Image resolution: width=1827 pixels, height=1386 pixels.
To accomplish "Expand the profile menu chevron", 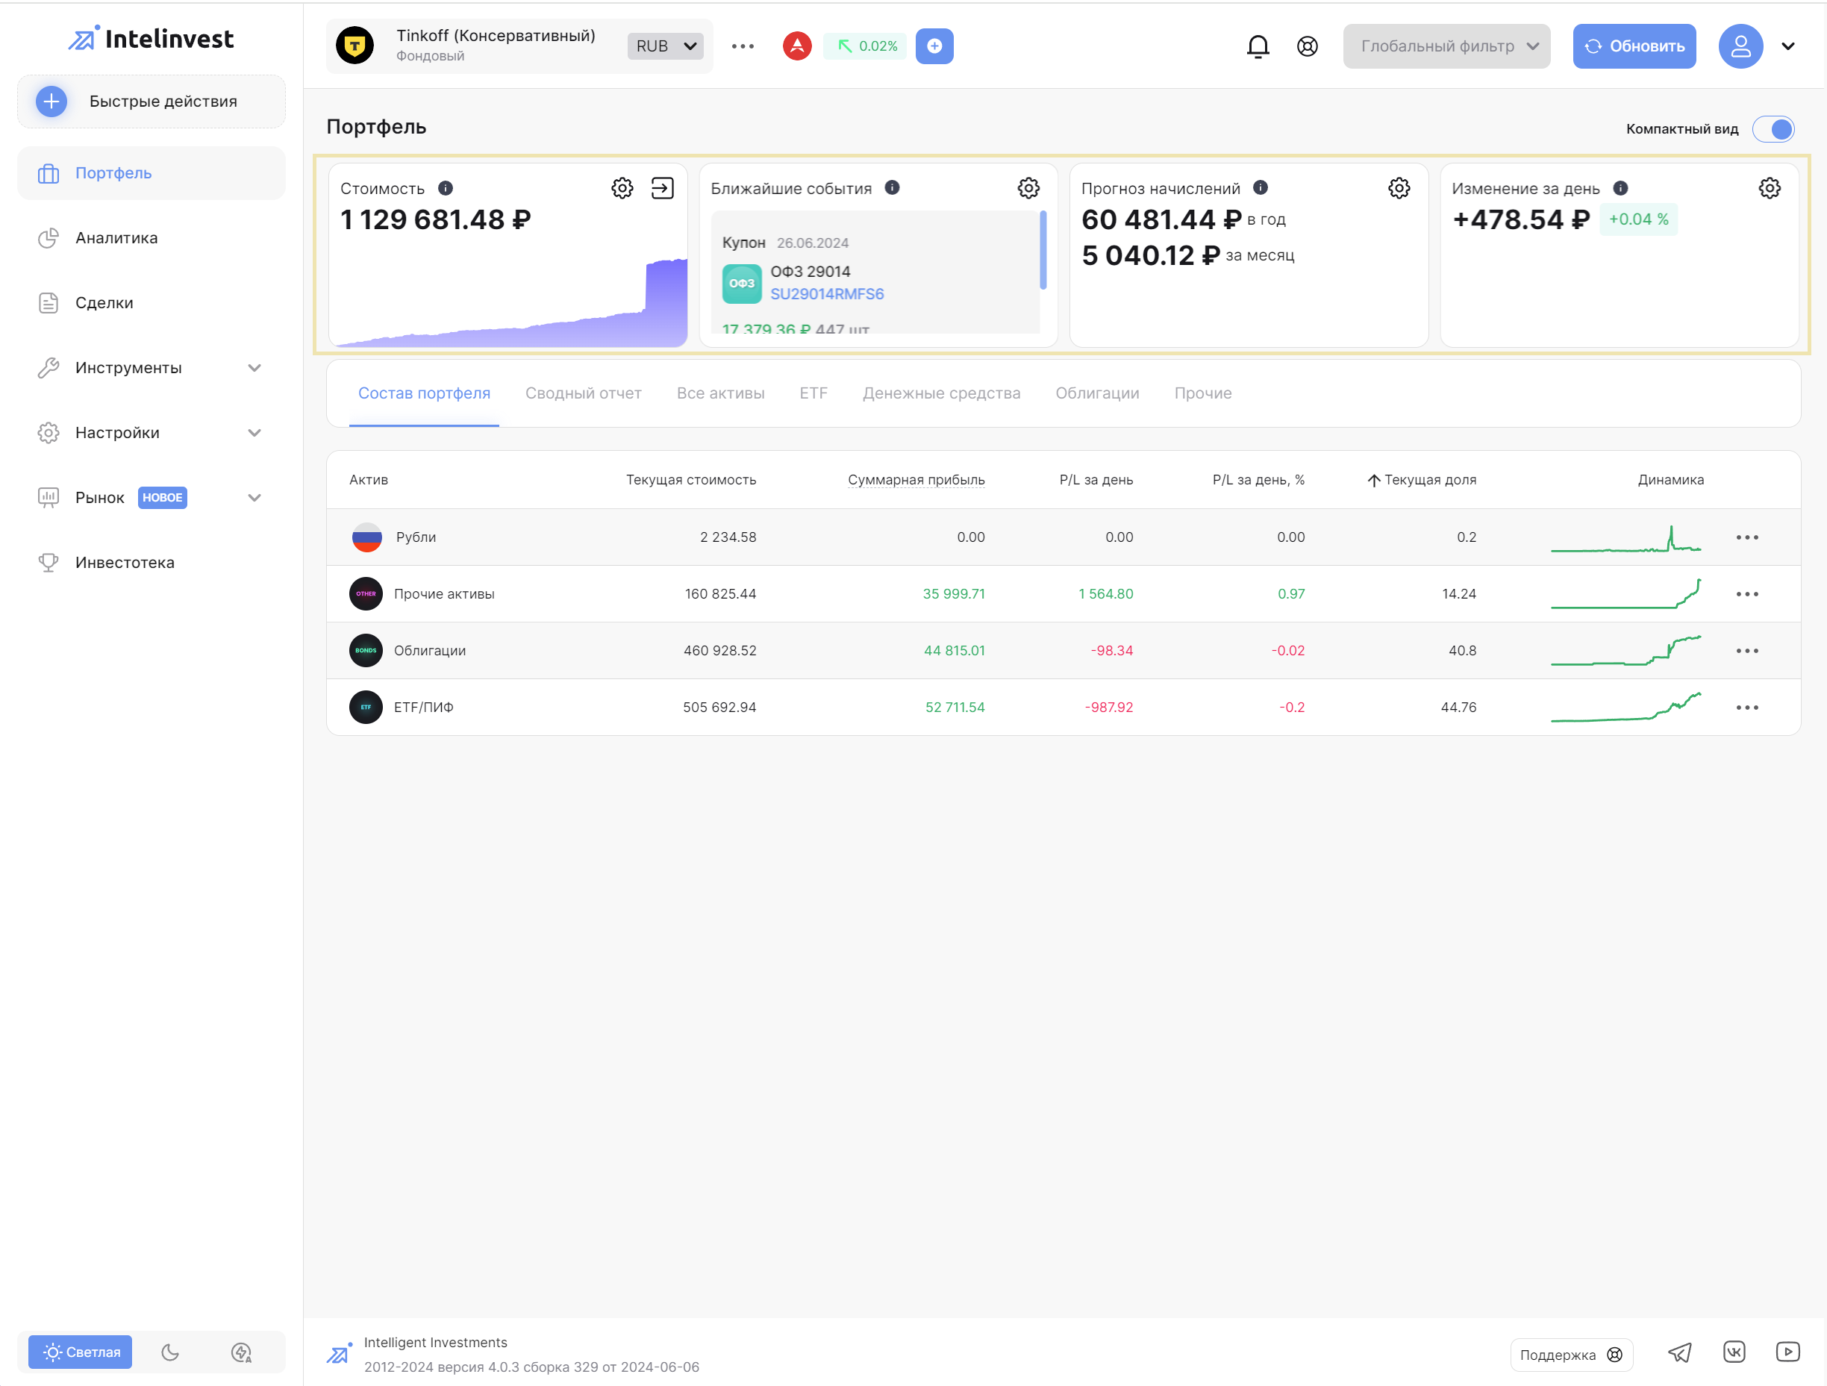I will click(x=1787, y=46).
